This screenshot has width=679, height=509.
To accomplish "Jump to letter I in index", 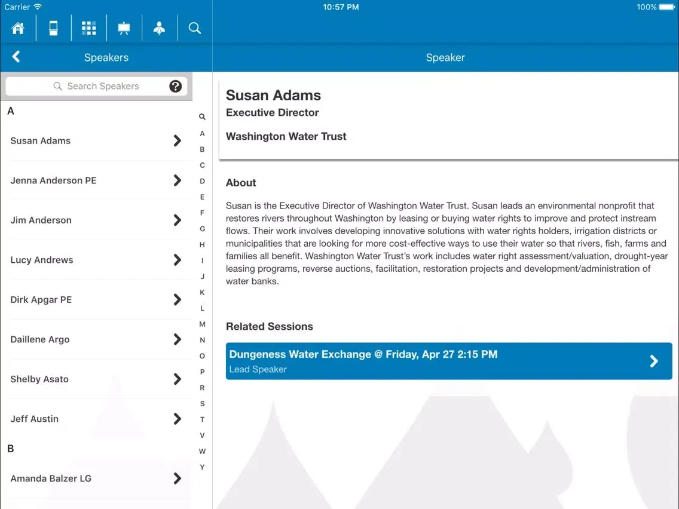I will click(x=202, y=260).
